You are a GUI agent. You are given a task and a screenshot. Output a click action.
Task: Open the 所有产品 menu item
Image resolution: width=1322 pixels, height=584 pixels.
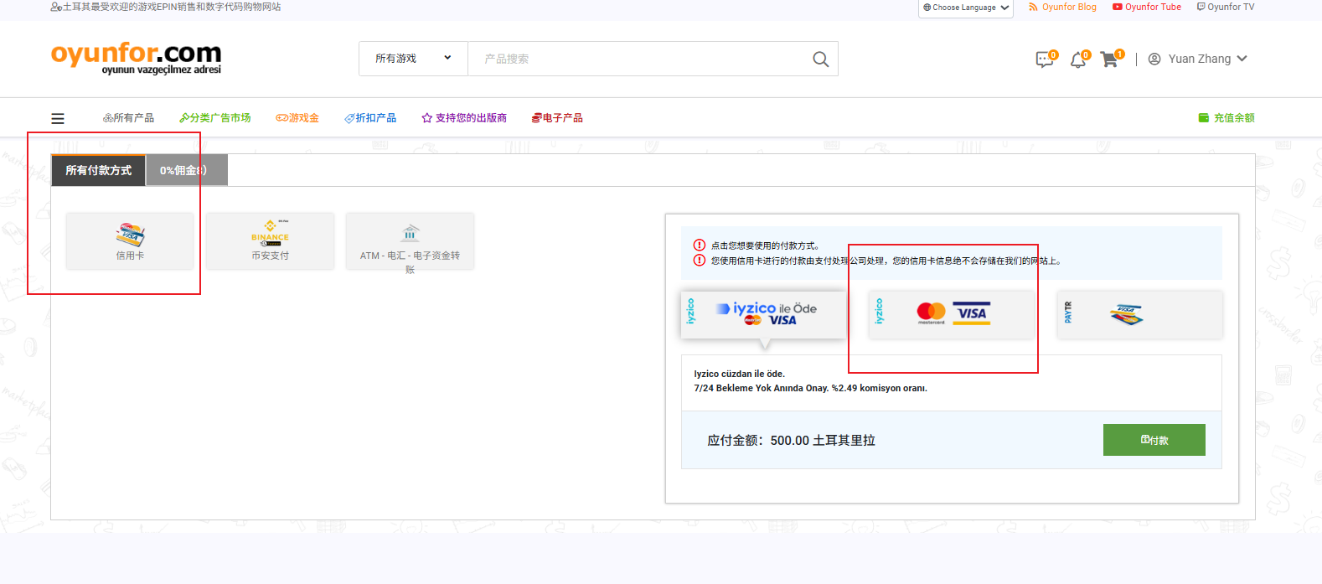click(128, 118)
